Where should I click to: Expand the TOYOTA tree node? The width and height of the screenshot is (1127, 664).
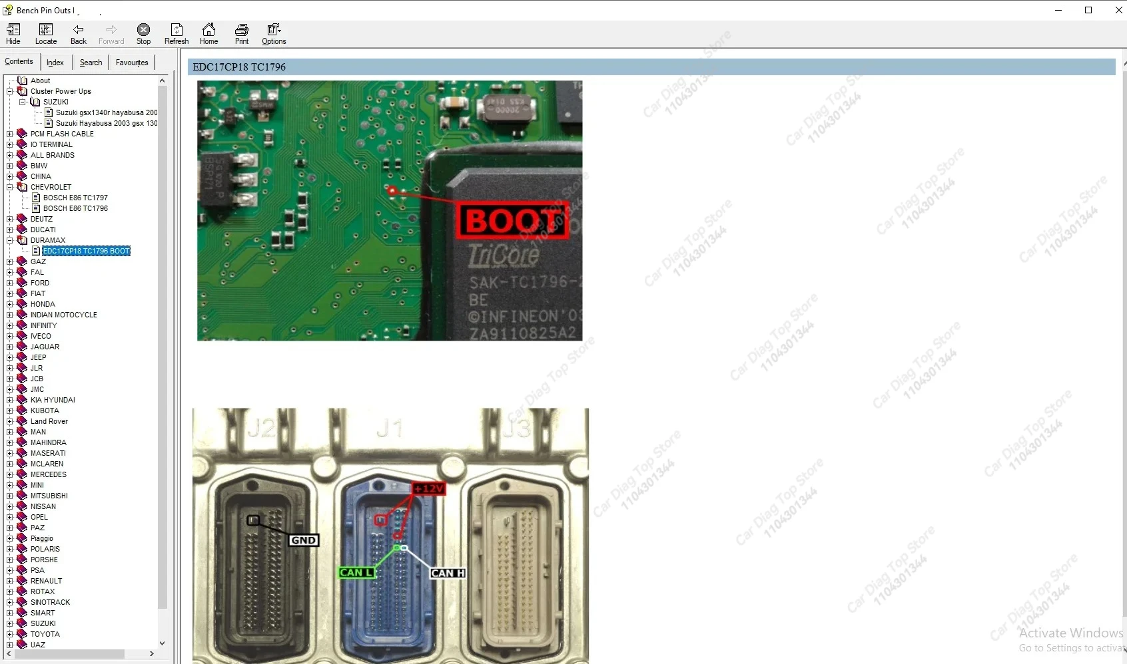click(9, 634)
